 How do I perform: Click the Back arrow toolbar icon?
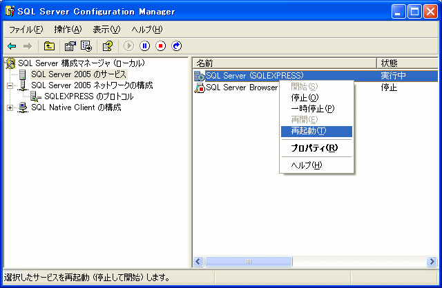[12, 46]
